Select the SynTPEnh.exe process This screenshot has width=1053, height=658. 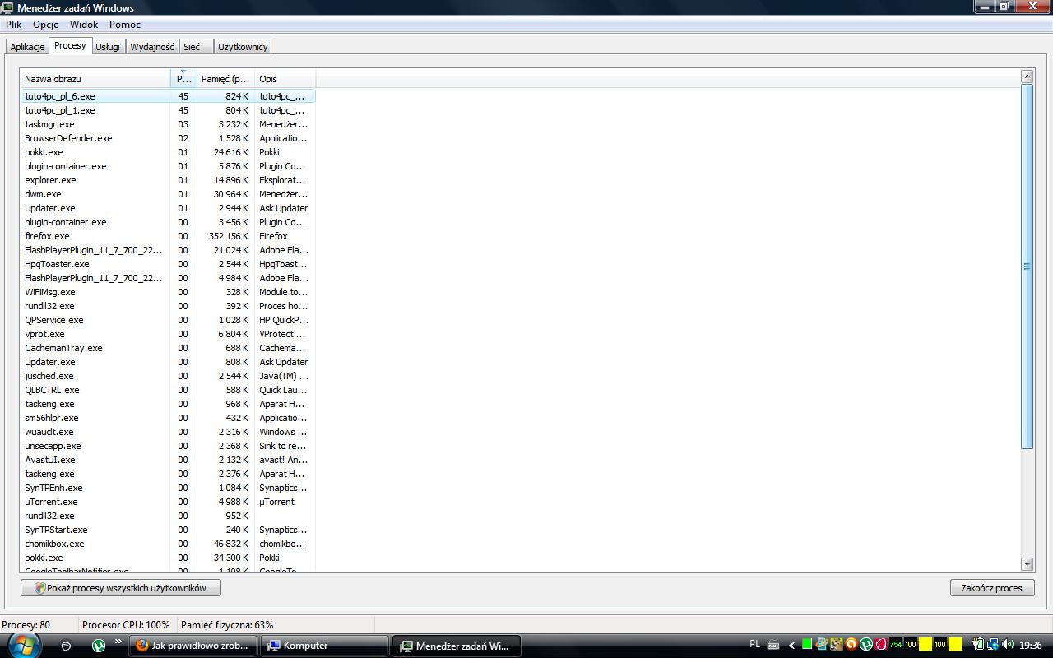168,488
